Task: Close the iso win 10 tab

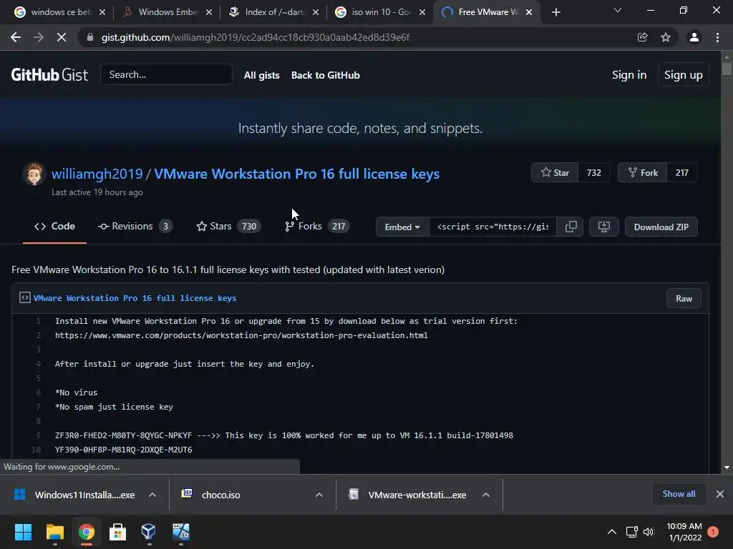Action: coord(422,12)
